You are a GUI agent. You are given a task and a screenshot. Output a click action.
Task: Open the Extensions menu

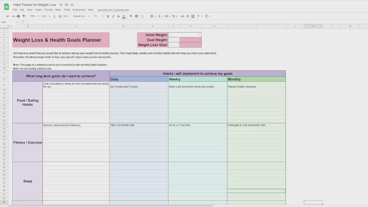pyautogui.click(x=79, y=10)
